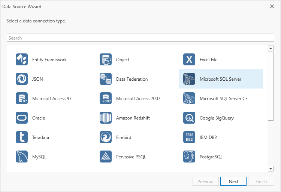Click the Microsoft SQL Server icon
The width and height of the screenshot is (281, 192).
click(x=189, y=79)
